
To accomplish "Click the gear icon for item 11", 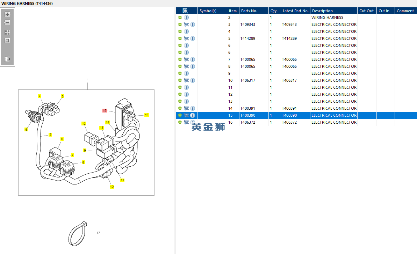I will tap(180, 87).
